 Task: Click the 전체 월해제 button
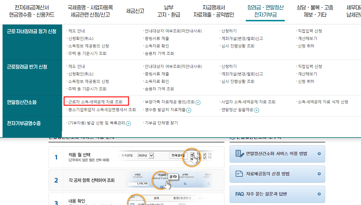pos(178,155)
